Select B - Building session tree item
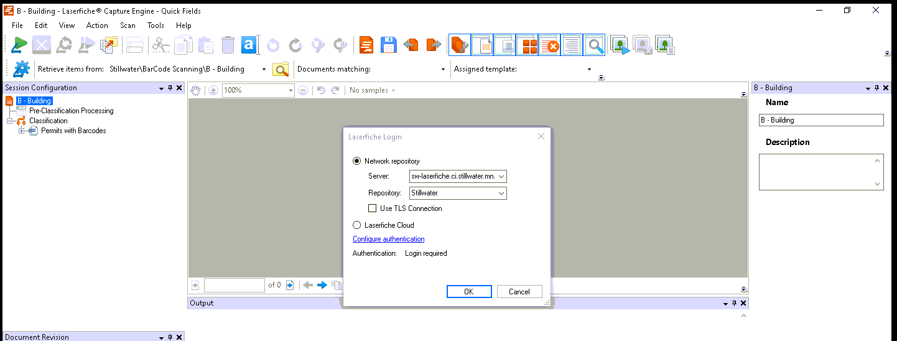The width and height of the screenshot is (897, 341). pyautogui.click(x=34, y=101)
